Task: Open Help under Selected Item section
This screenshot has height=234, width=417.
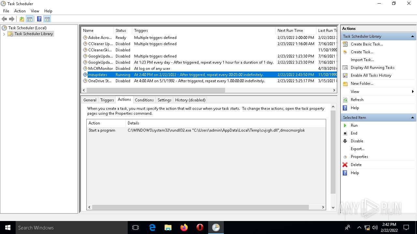Action: (355, 173)
